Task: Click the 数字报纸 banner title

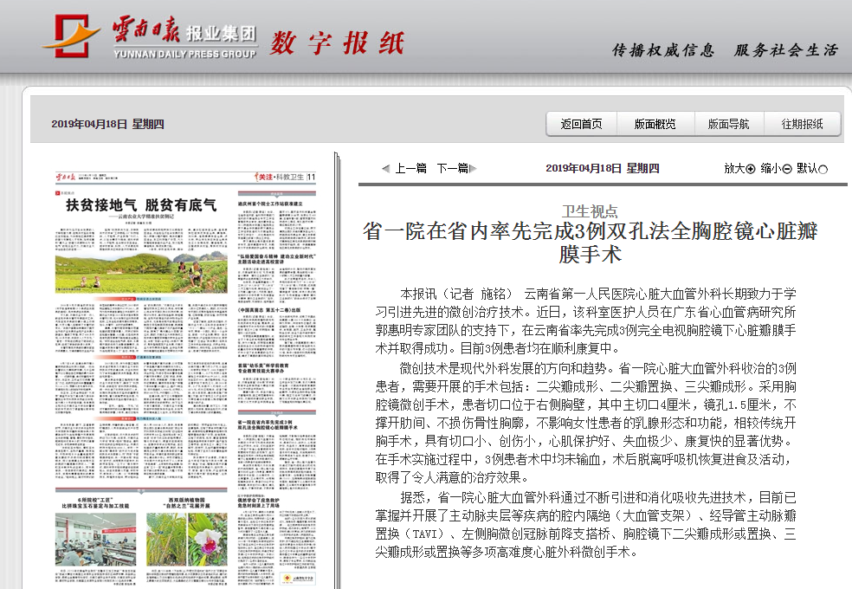Action: coord(338,43)
